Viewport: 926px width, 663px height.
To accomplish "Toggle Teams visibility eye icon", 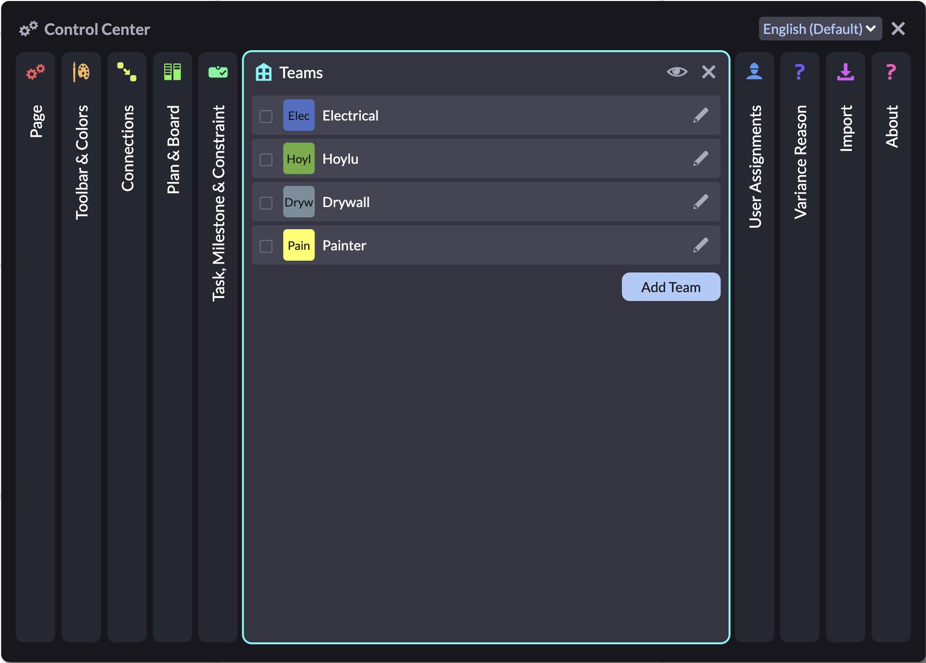I will (x=677, y=72).
